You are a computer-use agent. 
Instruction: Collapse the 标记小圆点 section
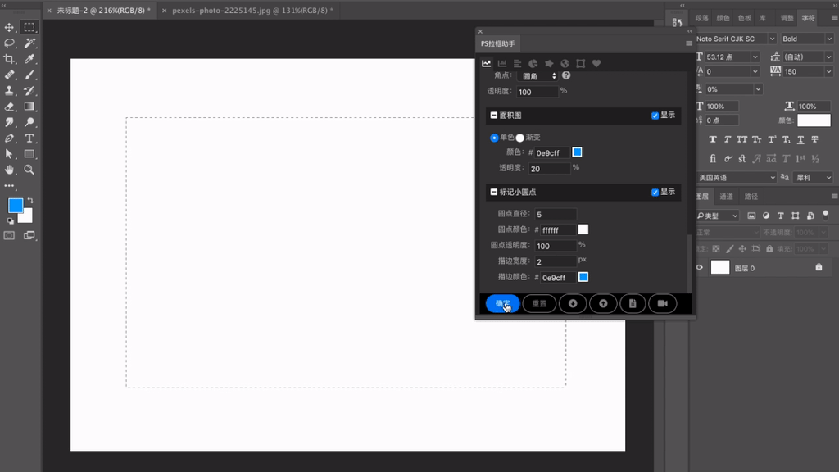click(x=493, y=193)
